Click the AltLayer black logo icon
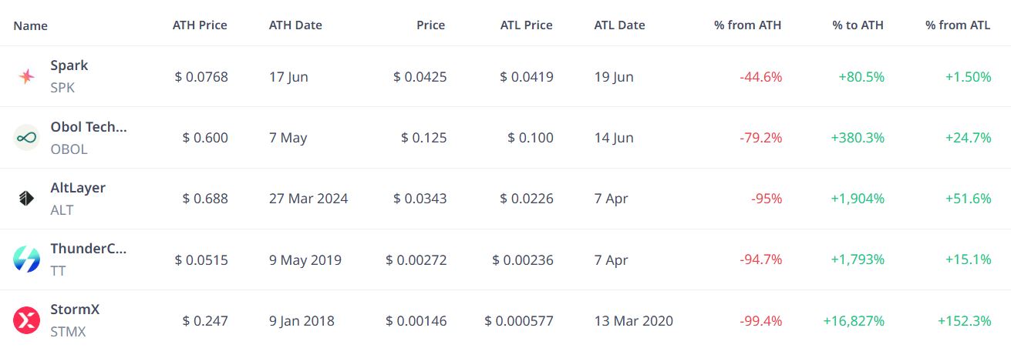Screen dimensions: 1011x348 pyautogui.click(x=26, y=199)
